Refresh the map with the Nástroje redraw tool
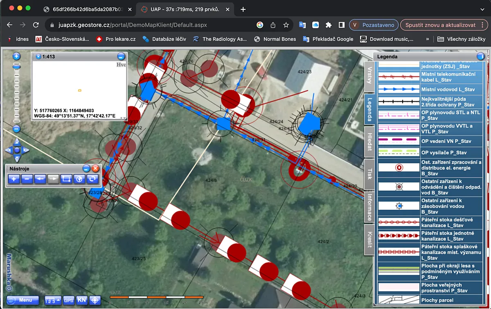The height and width of the screenshot is (309, 491). [92, 179]
